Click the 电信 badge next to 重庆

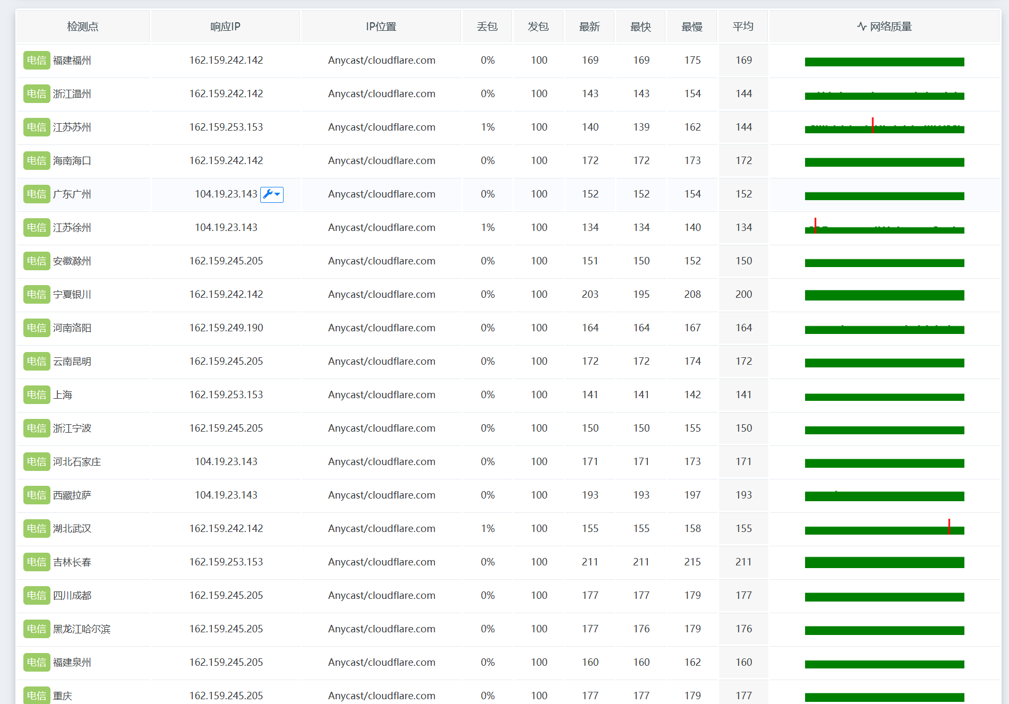(37, 696)
